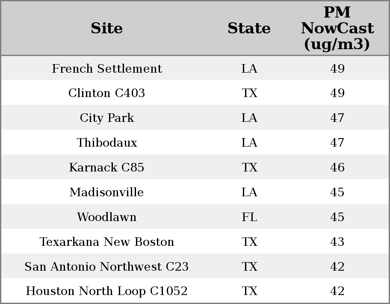390x304 pixels.
Task: Click the Karnack C85 site name
Action: point(106,168)
